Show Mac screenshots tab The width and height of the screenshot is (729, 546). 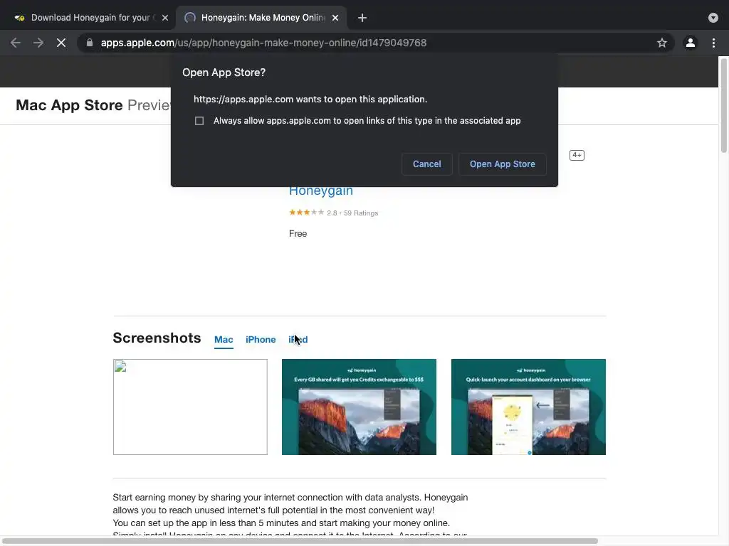click(x=224, y=340)
